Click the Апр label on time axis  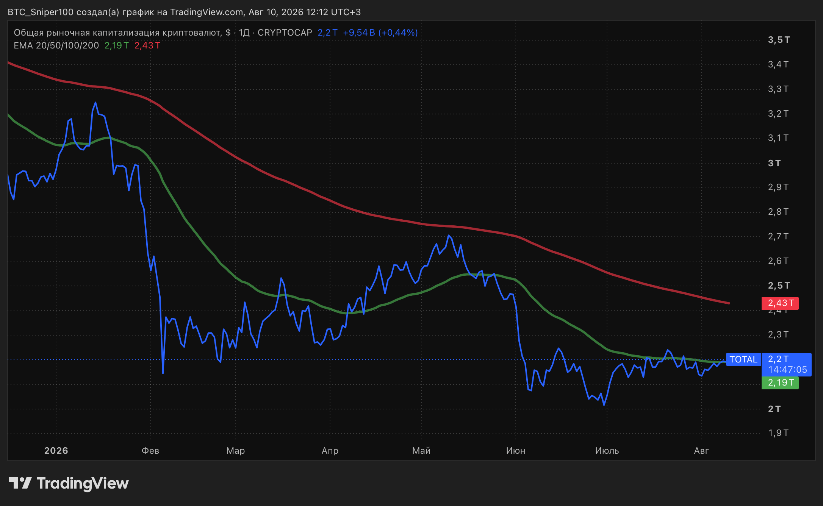(x=330, y=451)
